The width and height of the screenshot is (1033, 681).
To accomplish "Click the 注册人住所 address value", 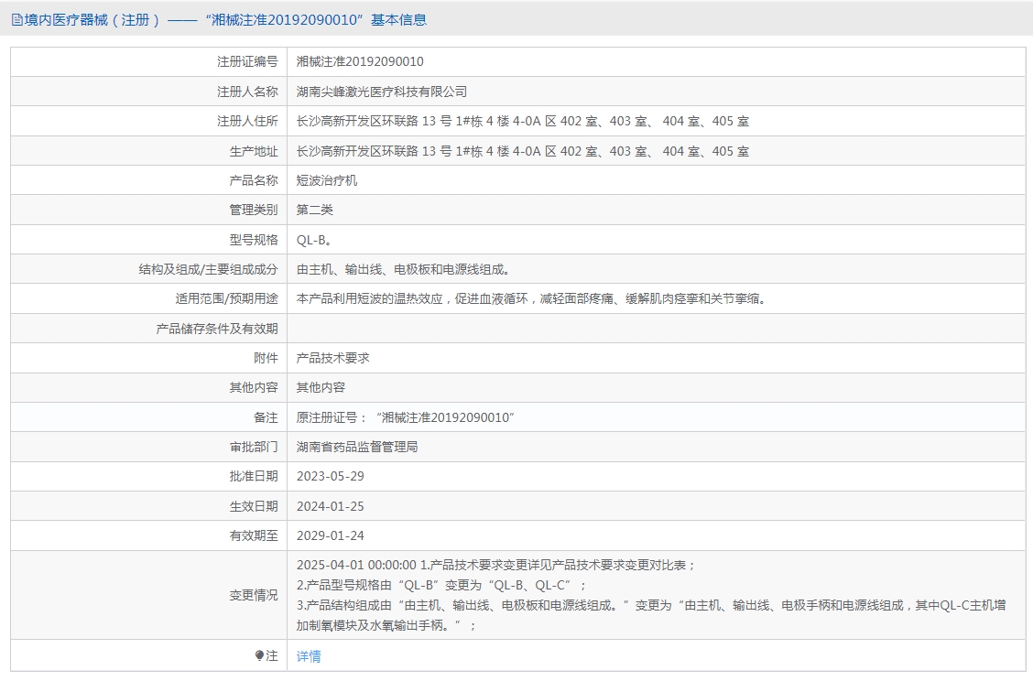I will pyautogui.click(x=522, y=121).
